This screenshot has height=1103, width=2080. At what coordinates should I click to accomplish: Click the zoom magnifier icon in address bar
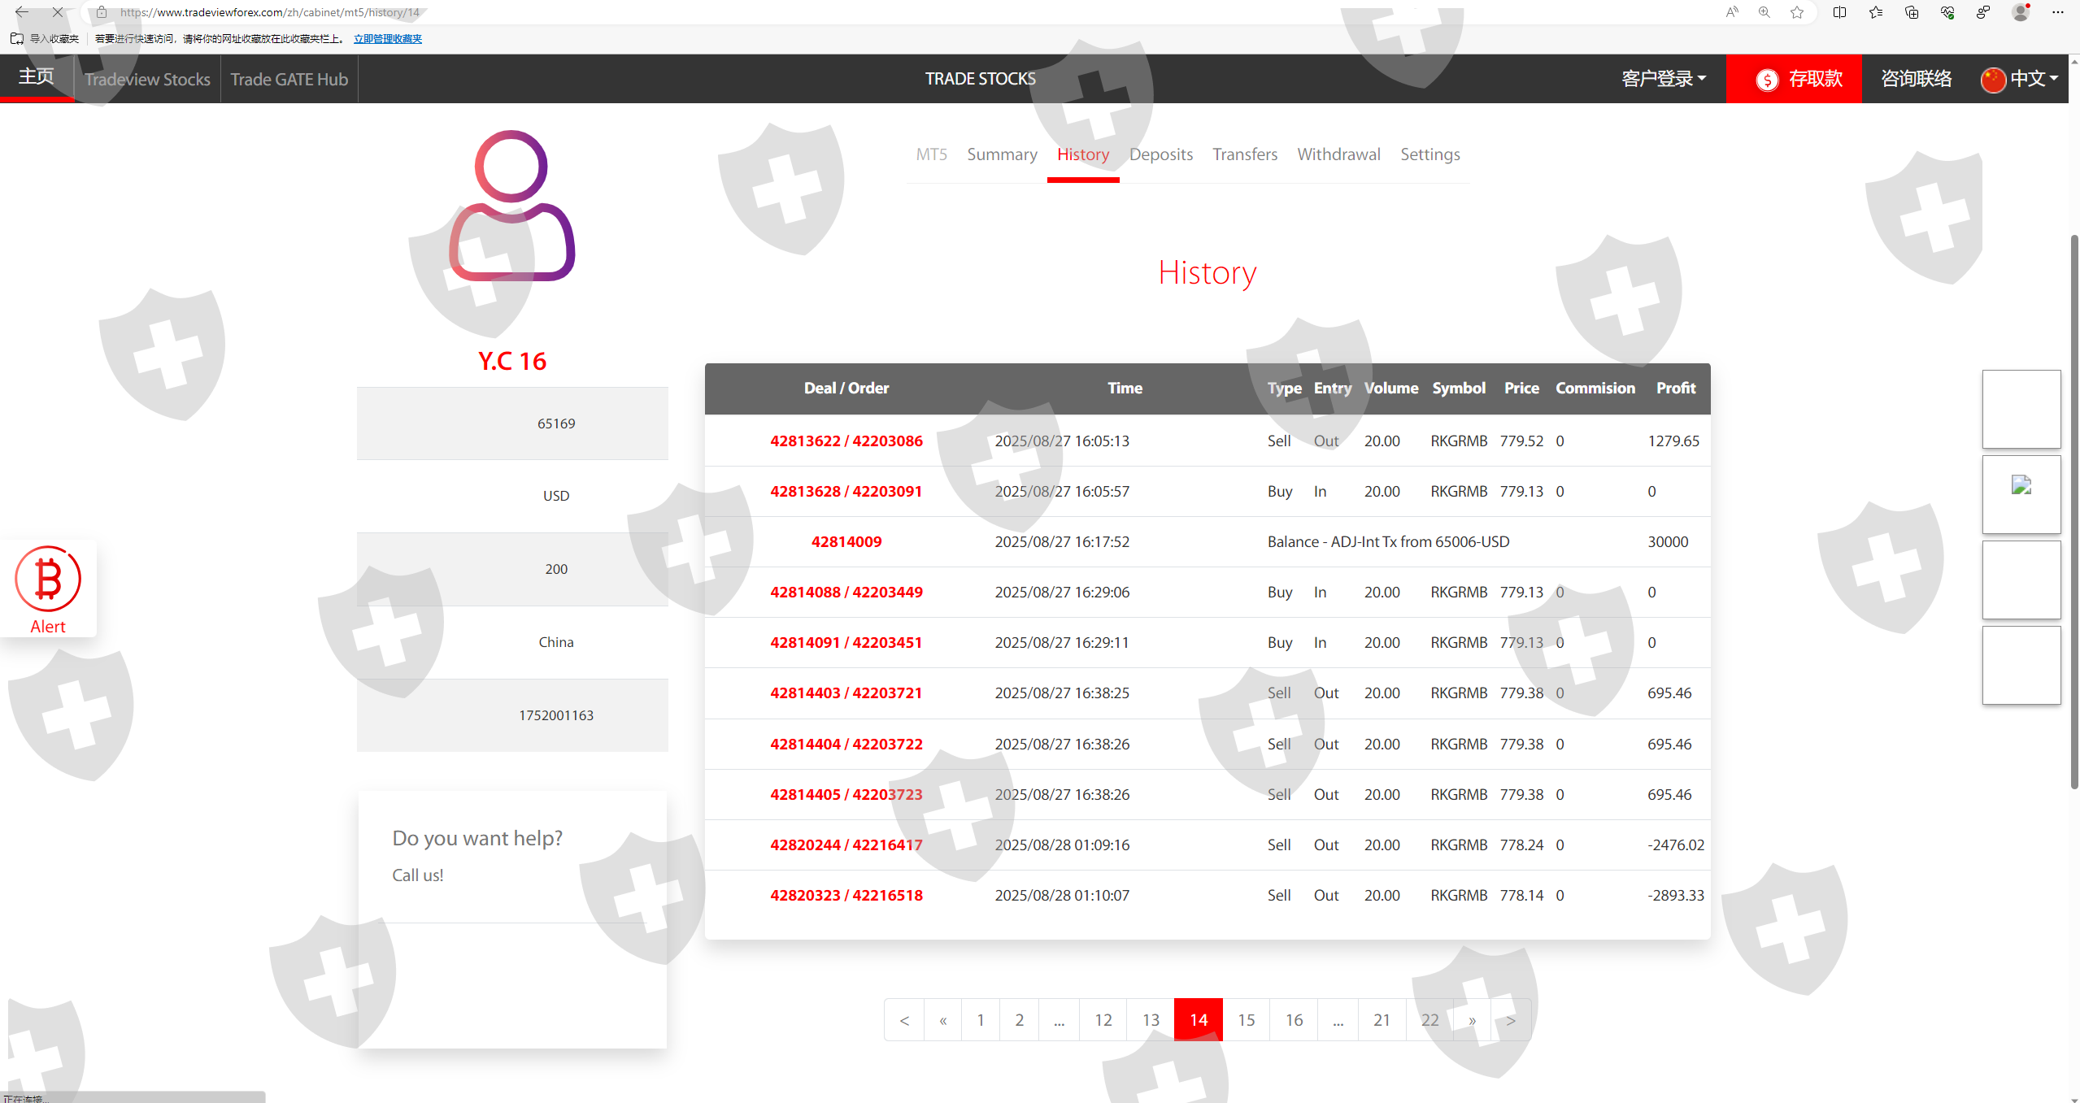(1764, 12)
